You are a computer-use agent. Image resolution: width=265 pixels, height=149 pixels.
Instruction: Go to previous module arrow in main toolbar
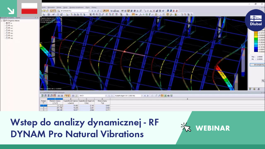pos(92,11)
